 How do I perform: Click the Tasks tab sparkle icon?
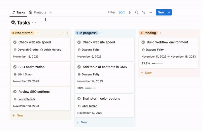pyautogui.click(x=13, y=12)
